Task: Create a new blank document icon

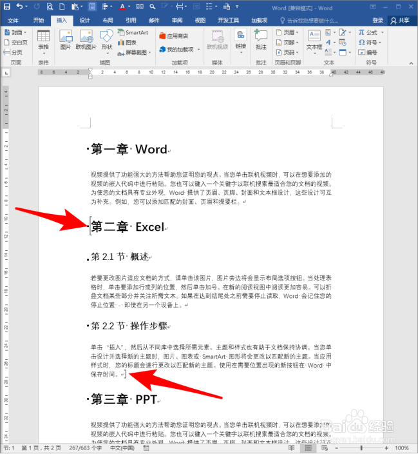Action: point(62,6)
